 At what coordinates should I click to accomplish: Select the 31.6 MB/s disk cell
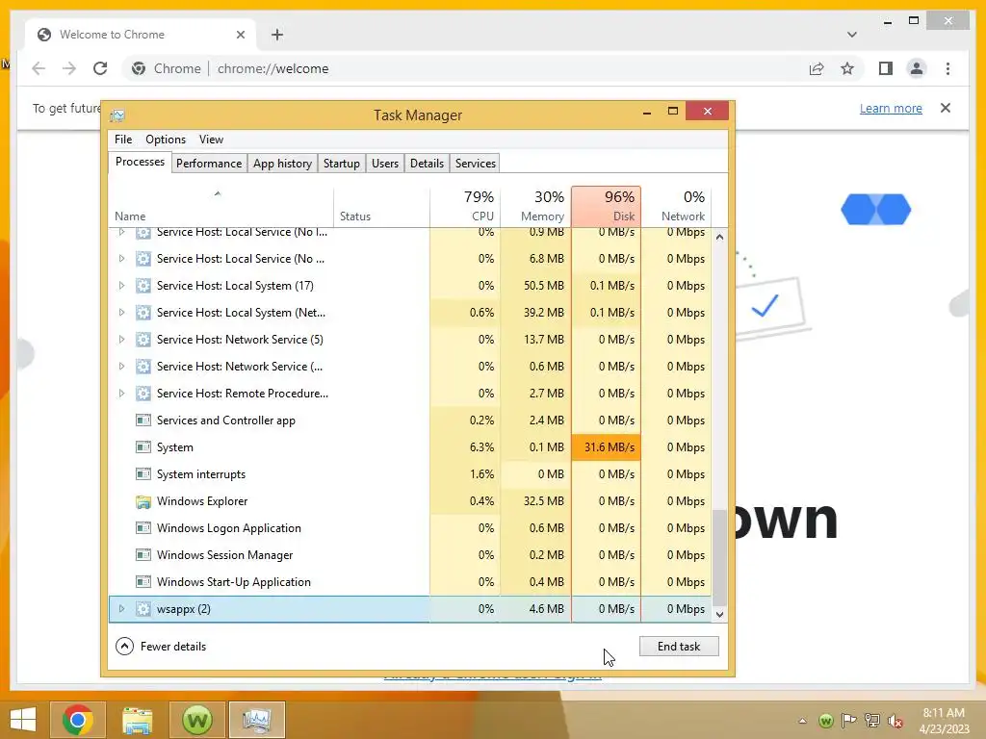tap(607, 447)
